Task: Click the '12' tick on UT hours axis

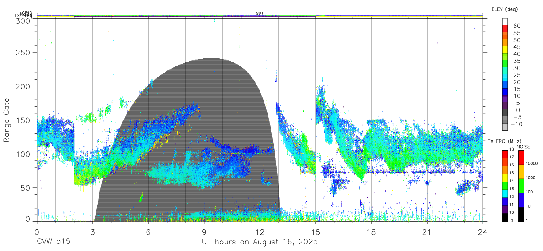Action: [260, 232]
